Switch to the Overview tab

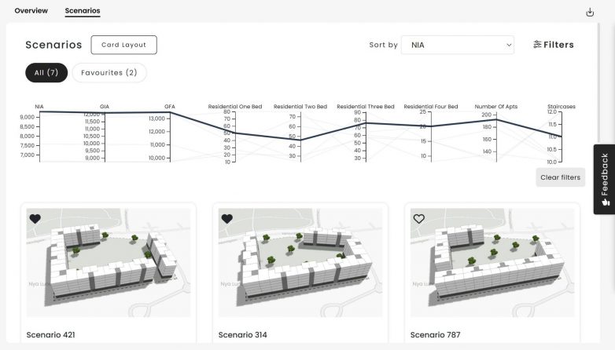click(31, 11)
